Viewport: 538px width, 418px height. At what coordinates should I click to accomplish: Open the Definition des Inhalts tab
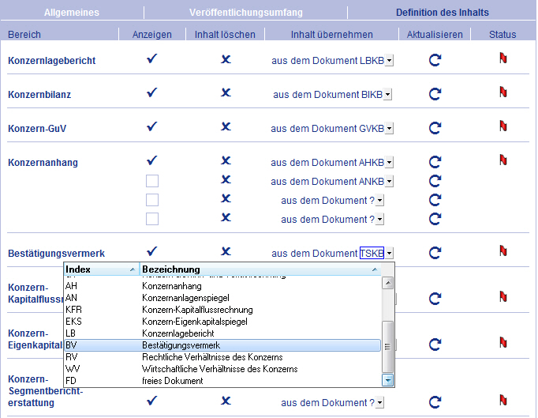(x=443, y=13)
